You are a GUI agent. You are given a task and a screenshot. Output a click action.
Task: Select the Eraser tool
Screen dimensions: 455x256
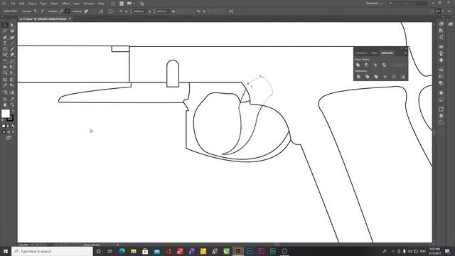pos(12,54)
